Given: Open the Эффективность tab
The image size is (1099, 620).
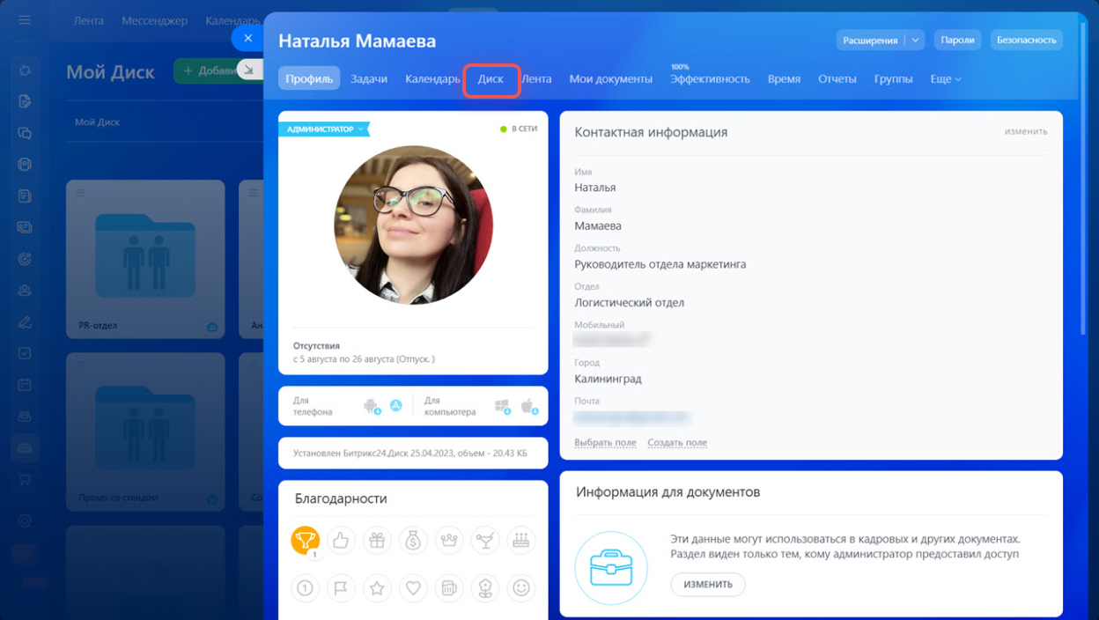Looking at the screenshot, I should click(710, 78).
